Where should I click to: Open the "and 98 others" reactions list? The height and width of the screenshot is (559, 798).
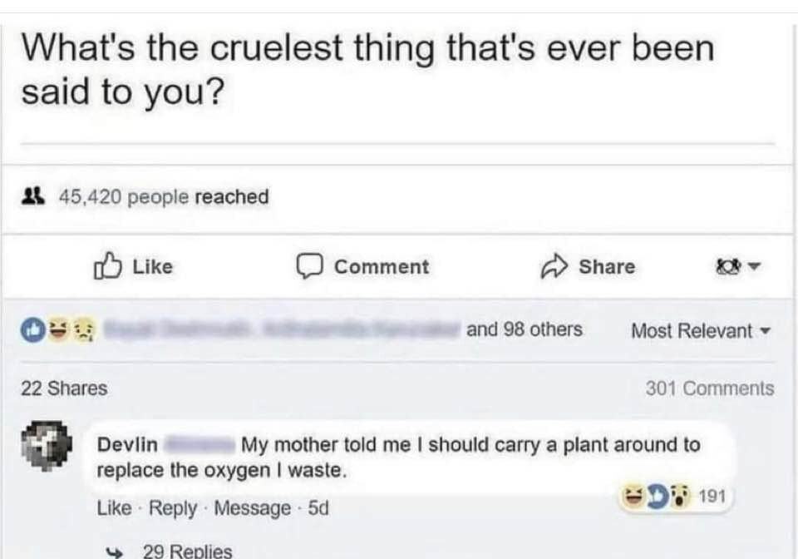[524, 330]
